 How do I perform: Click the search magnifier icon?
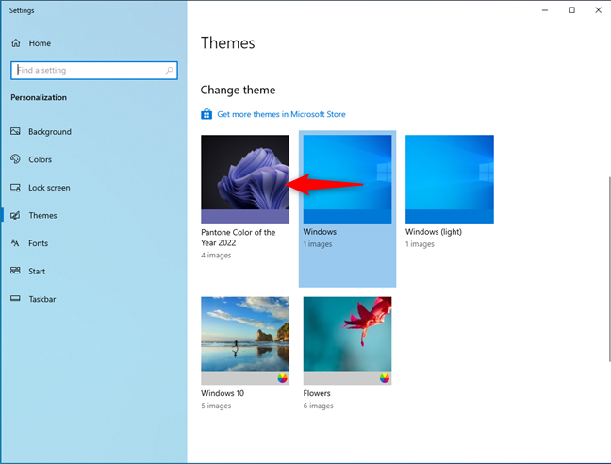pyautogui.click(x=169, y=71)
